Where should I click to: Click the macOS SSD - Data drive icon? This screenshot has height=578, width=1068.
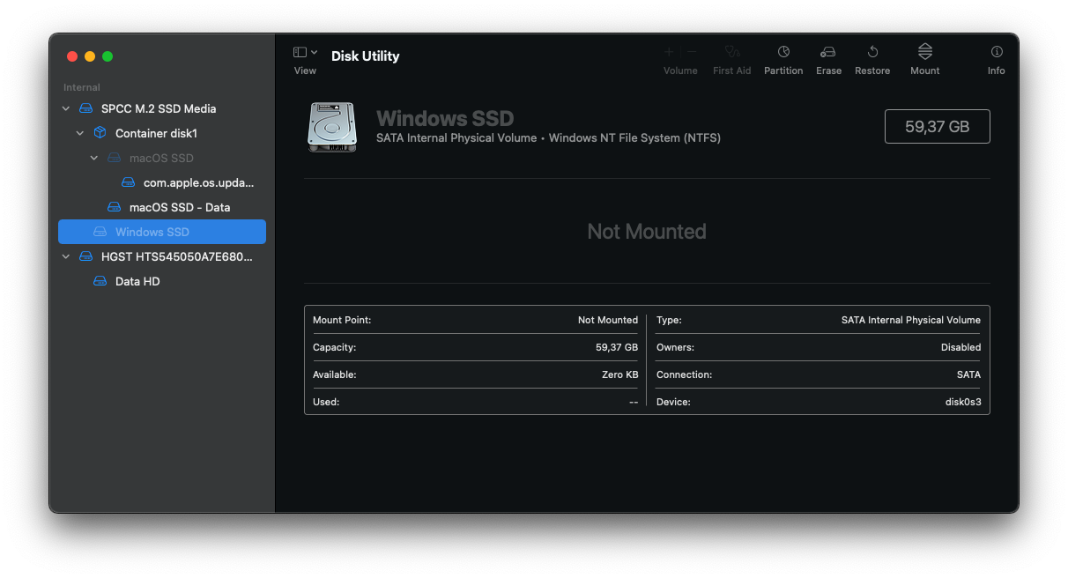(114, 207)
